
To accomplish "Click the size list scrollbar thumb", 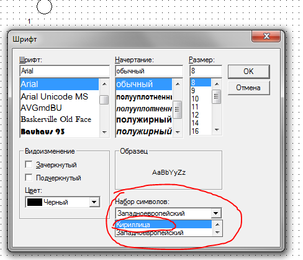I will [x=217, y=96].
